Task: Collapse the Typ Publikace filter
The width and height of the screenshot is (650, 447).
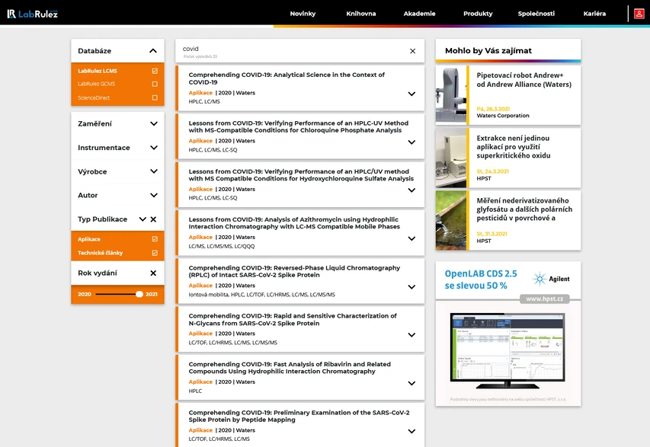Action: (142, 219)
